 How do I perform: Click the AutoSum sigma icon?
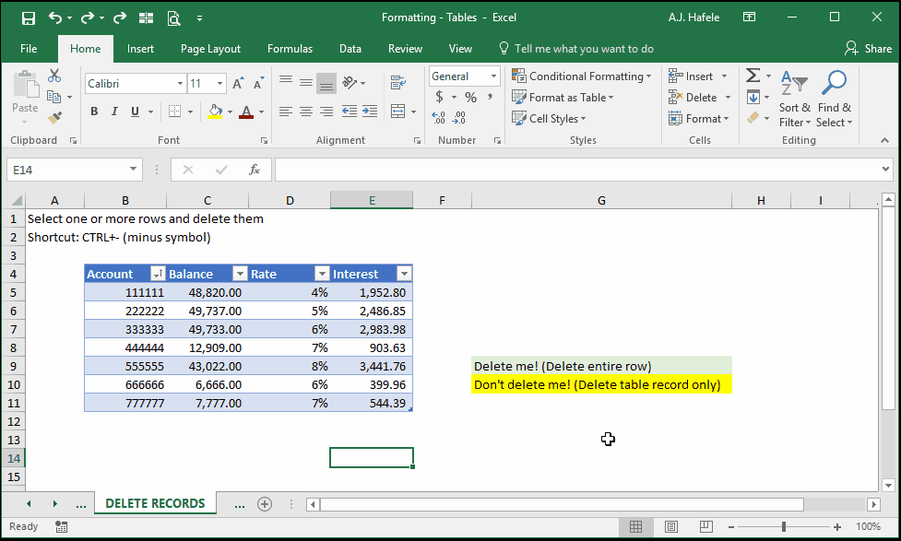tap(753, 76)
